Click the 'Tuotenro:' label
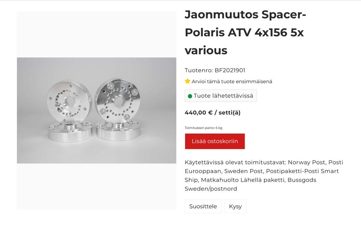 [199, 70]
